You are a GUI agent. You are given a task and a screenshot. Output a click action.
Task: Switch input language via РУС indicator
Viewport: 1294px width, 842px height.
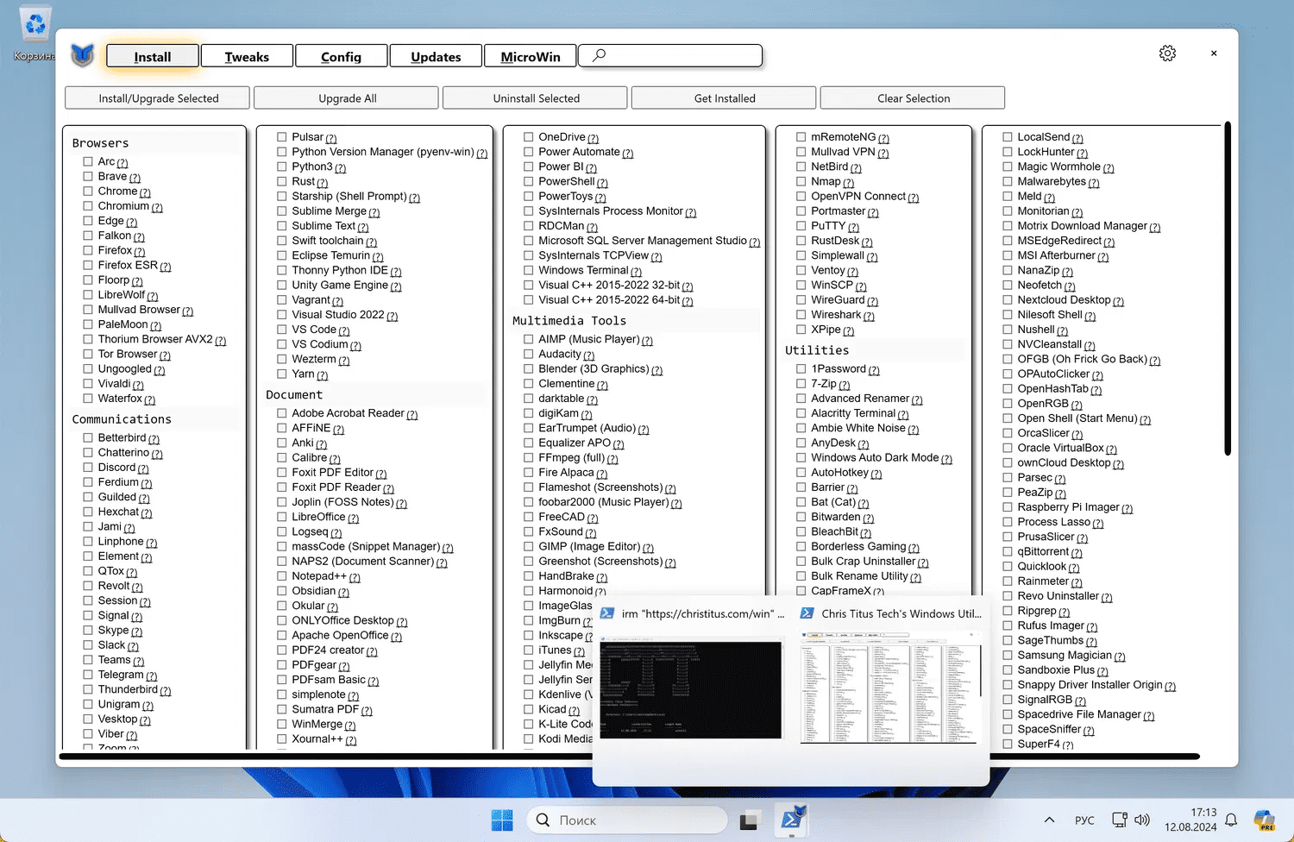(1084, 820)
